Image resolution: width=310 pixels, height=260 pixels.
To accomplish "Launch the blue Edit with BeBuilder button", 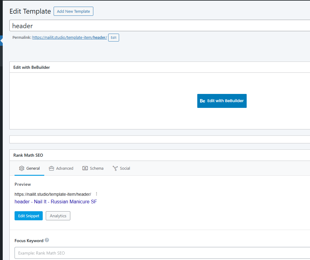I will [x=222, y=101].
